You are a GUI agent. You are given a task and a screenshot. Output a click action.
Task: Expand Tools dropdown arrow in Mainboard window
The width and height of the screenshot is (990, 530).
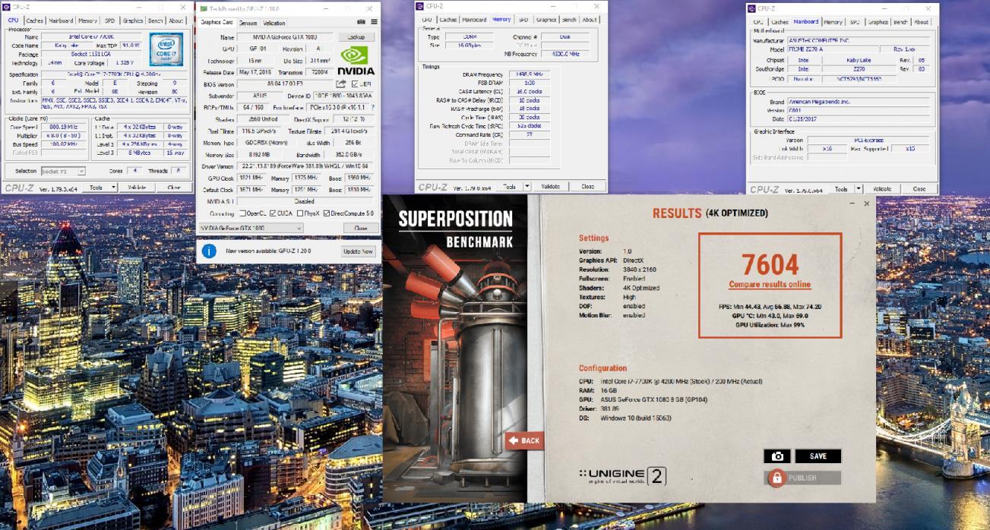(859, 188)
